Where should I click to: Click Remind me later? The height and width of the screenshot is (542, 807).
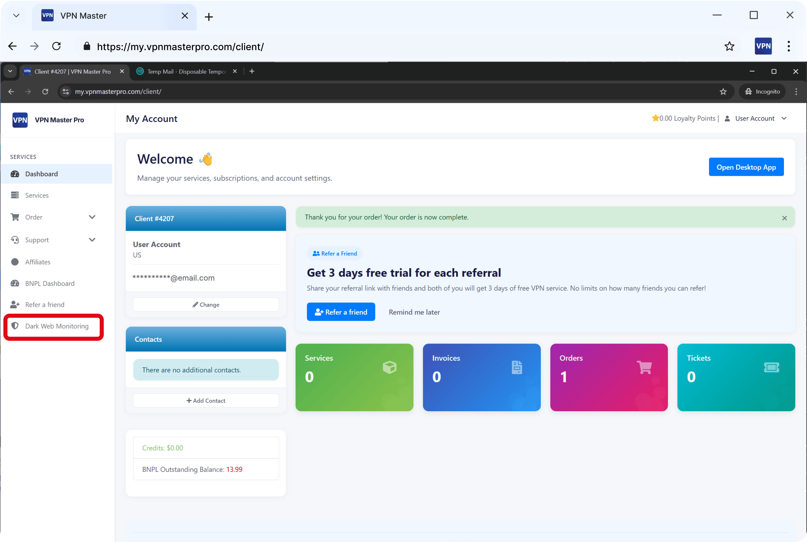coord(414,312)
